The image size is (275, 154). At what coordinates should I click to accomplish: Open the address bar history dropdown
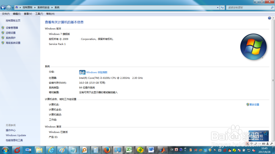[x=218, y=7]
